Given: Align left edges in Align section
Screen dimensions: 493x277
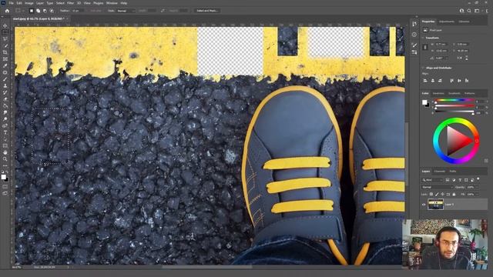Looking at the screenshot, I should click(x=425, y=81).
